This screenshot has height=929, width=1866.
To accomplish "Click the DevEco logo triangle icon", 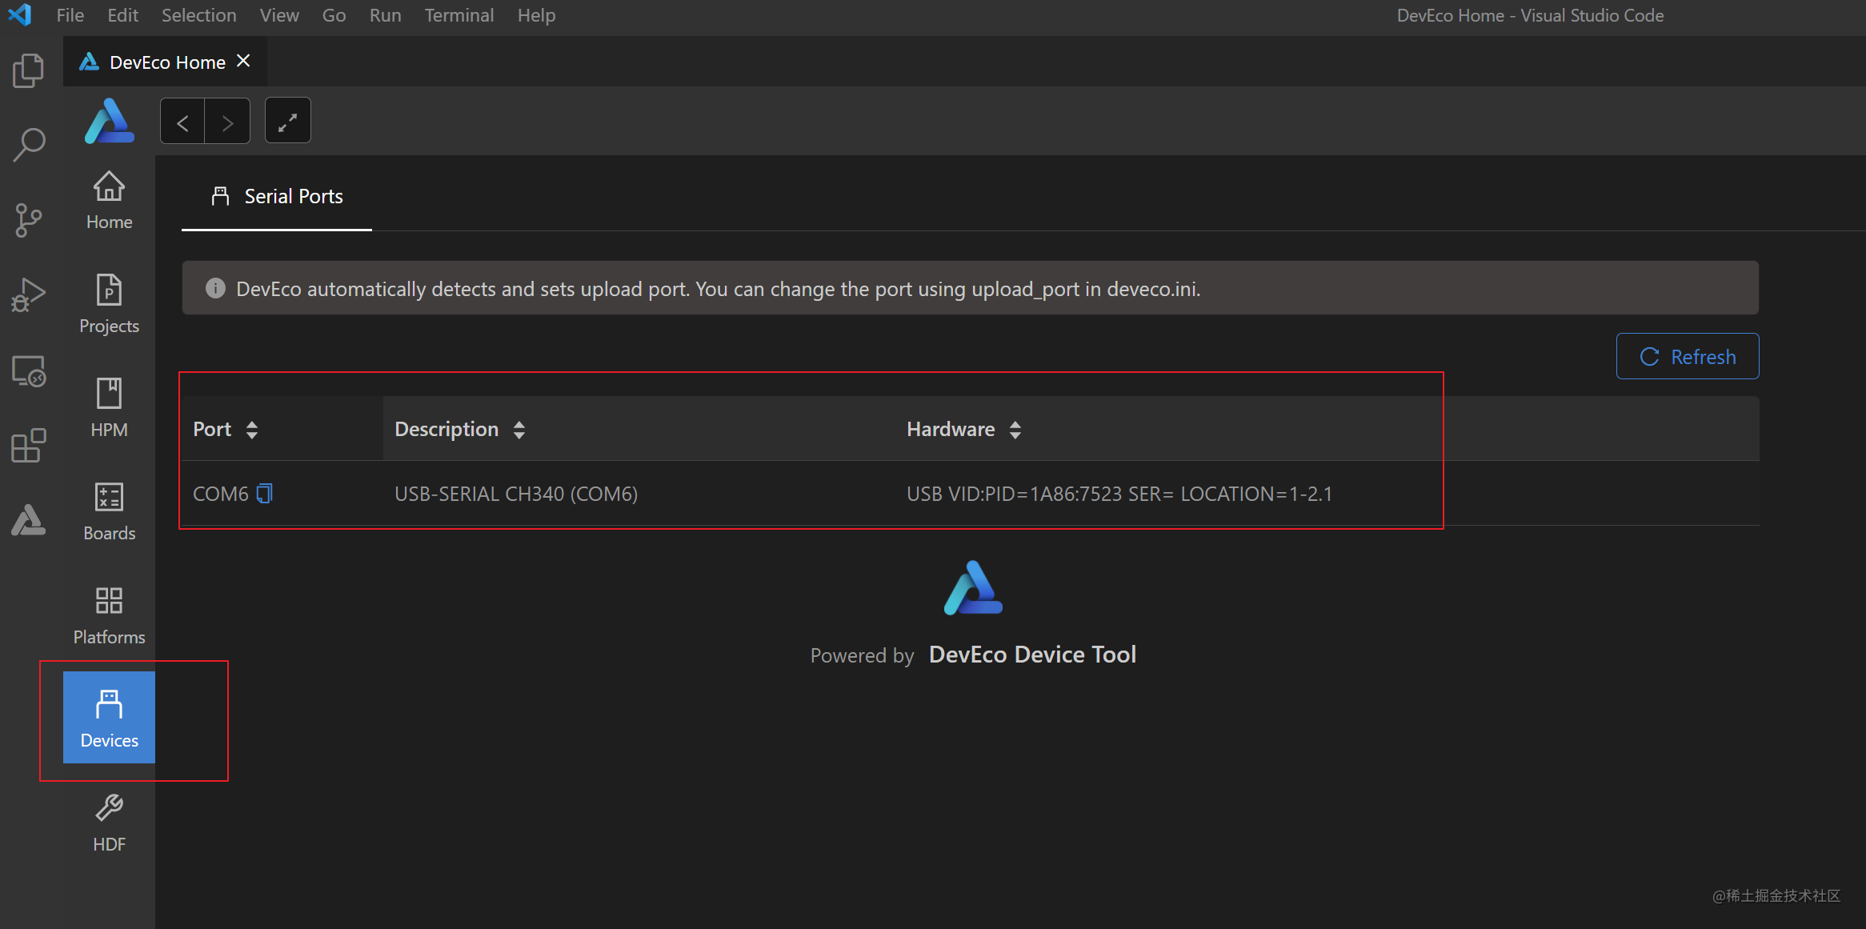I will click(110, 122).
